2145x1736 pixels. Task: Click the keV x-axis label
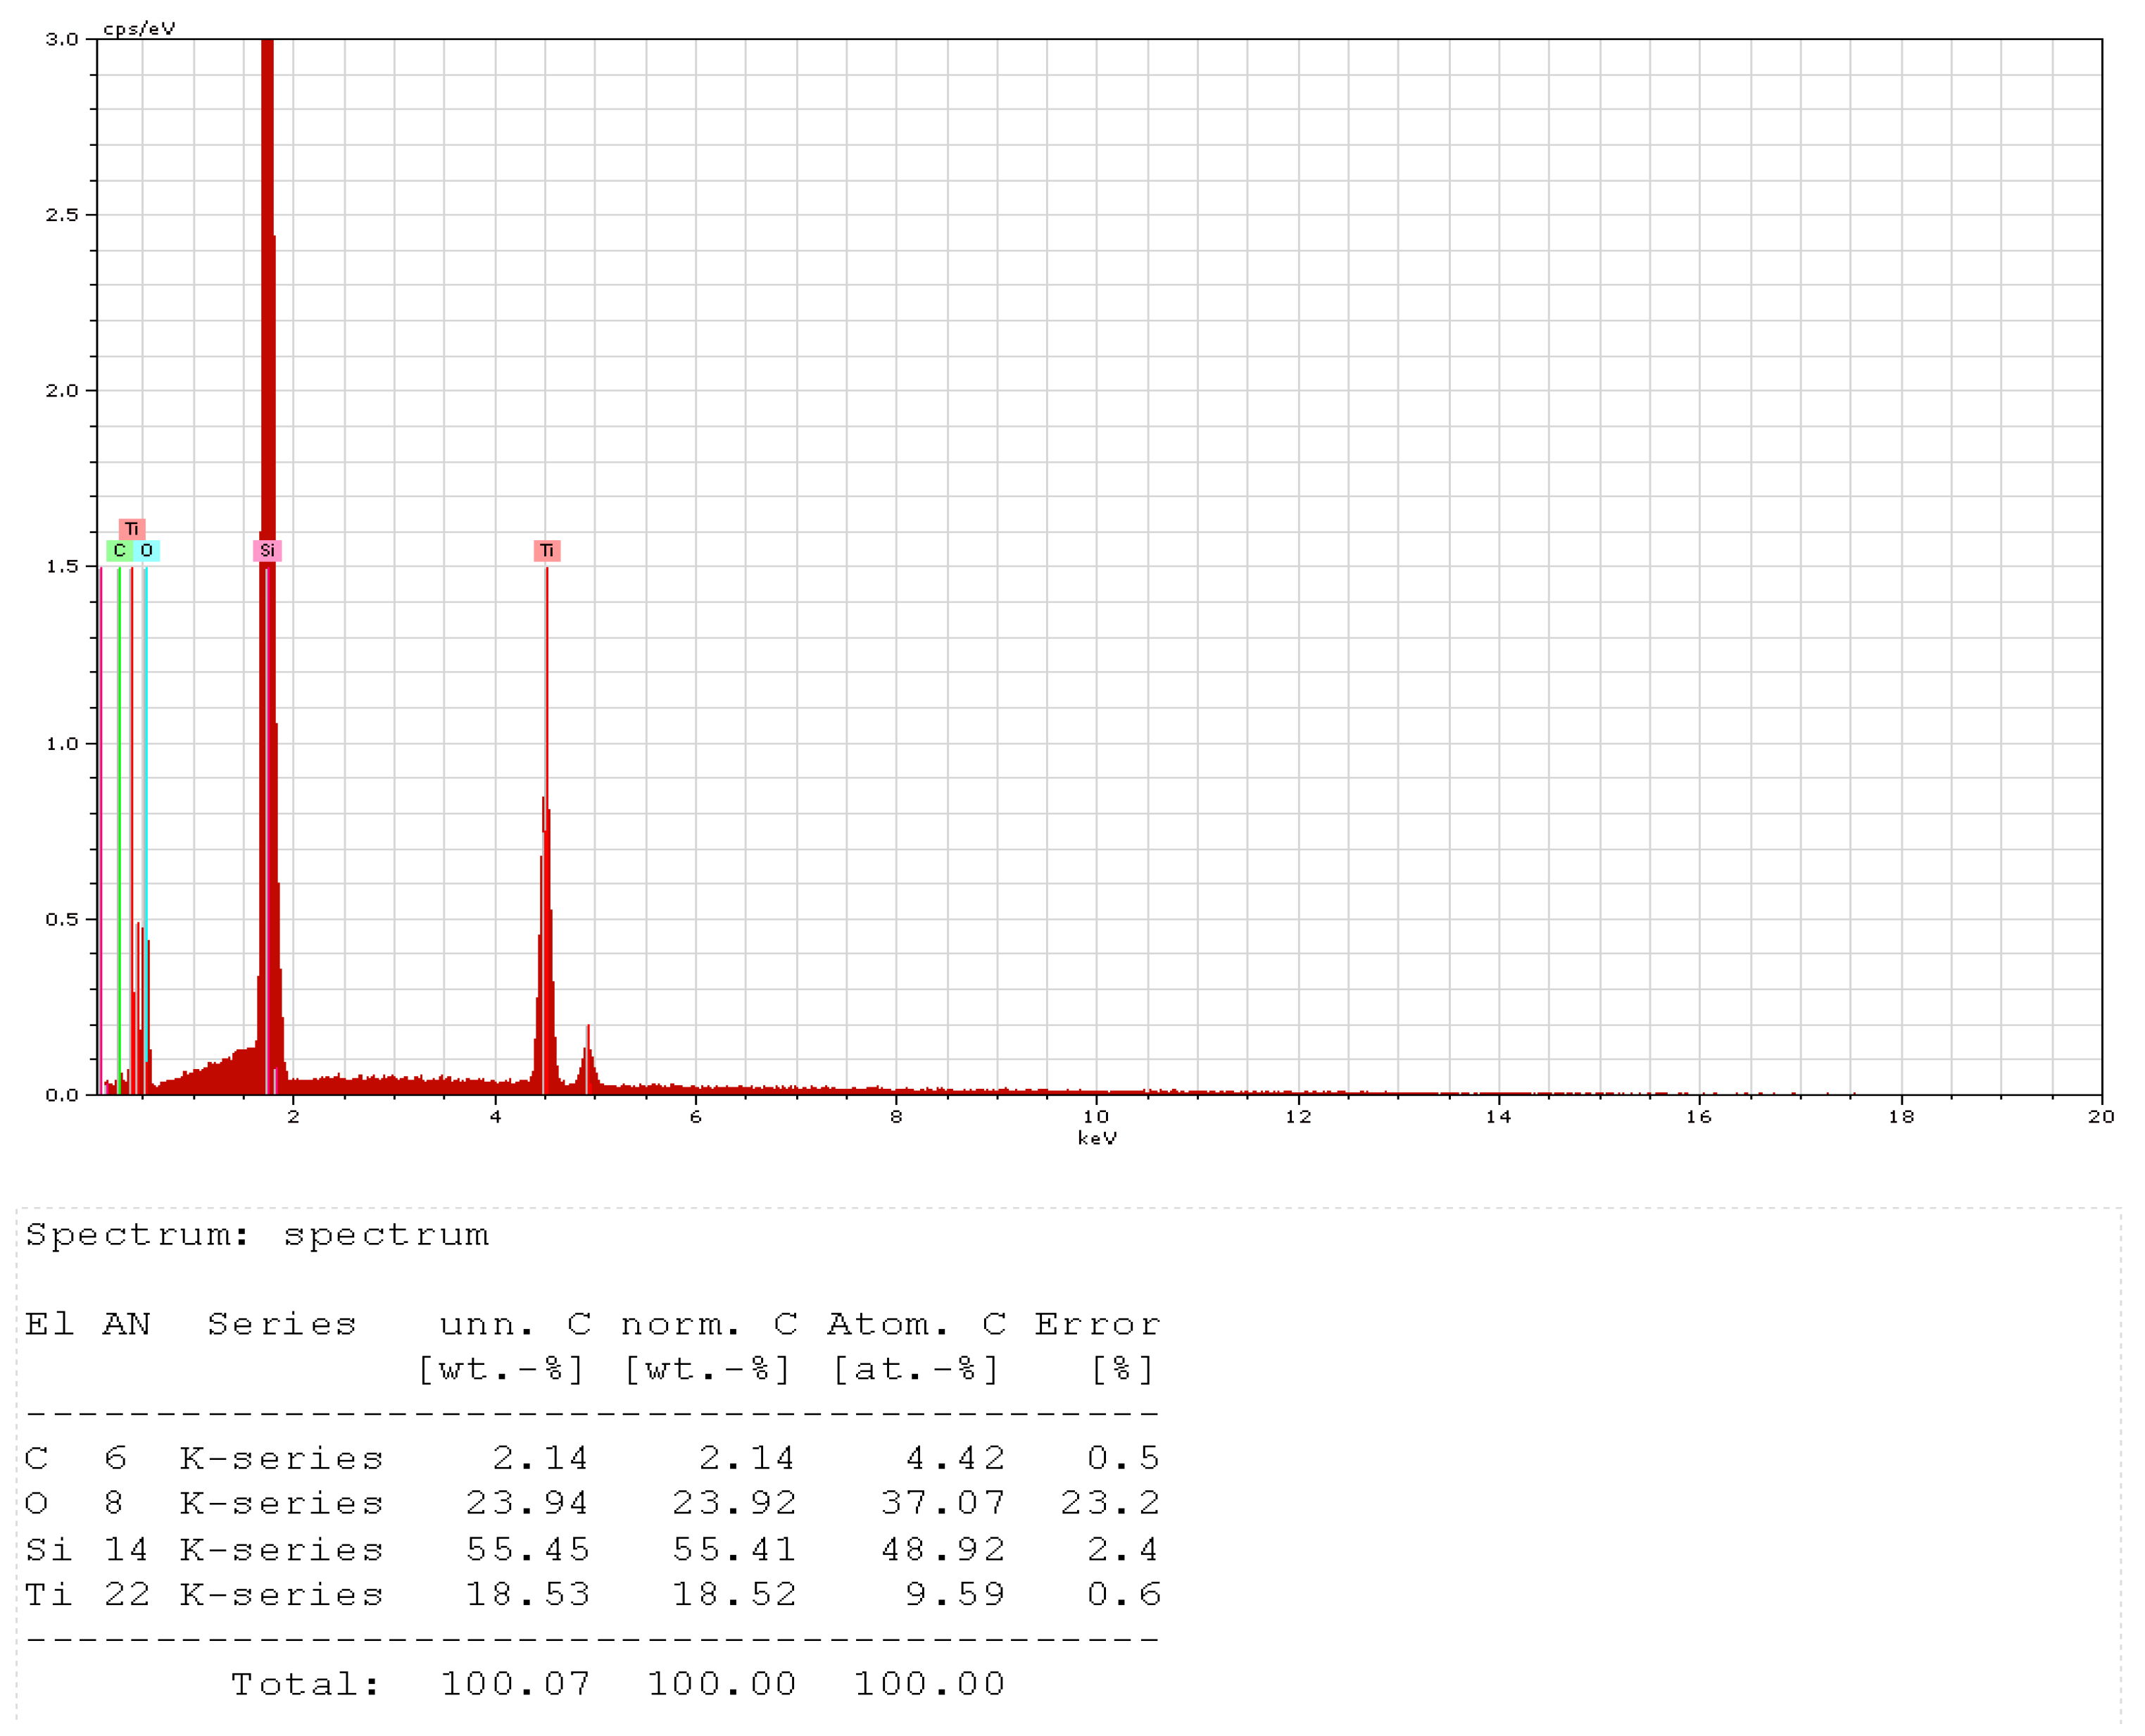pyautogui.click(x=1097, y=1139)
